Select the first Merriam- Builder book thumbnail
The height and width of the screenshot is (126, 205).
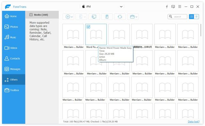[73, 34]
